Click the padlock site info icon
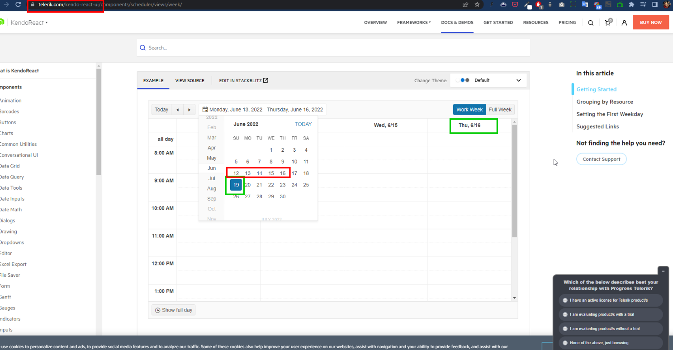 click(x=32, y=5)
